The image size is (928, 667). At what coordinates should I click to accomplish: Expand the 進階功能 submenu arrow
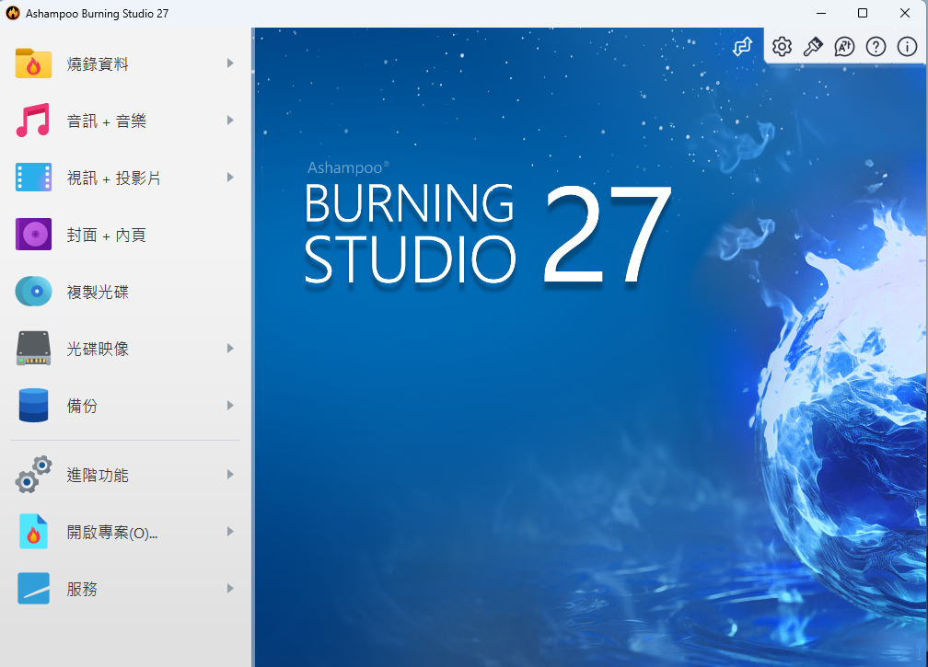(230, 474)
